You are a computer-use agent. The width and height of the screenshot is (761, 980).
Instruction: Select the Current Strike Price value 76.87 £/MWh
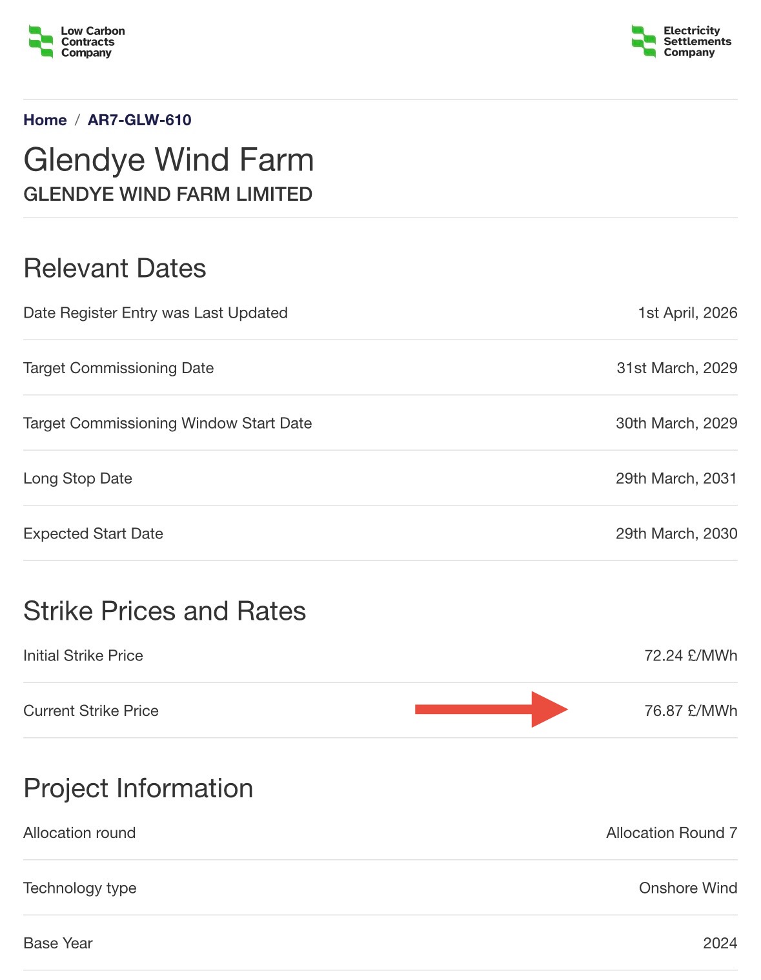coord(690,711)
